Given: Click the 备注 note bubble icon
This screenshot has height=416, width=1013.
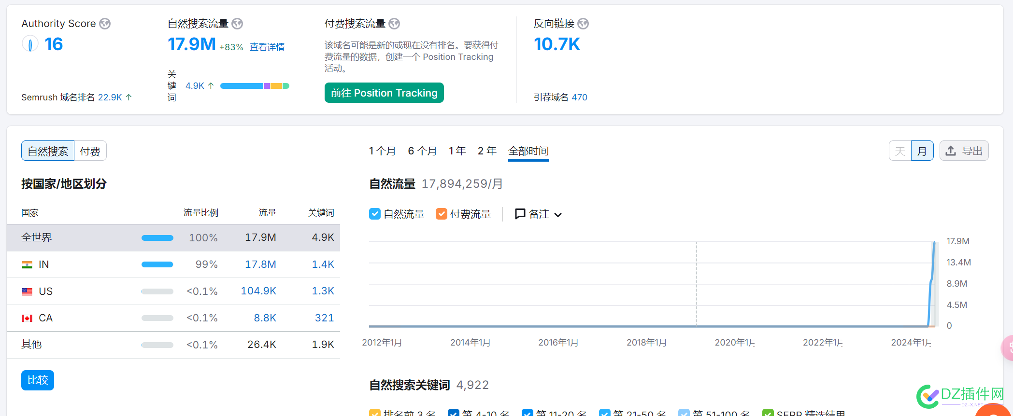Looking at the screenshot, I should click(x=520, y=214).
